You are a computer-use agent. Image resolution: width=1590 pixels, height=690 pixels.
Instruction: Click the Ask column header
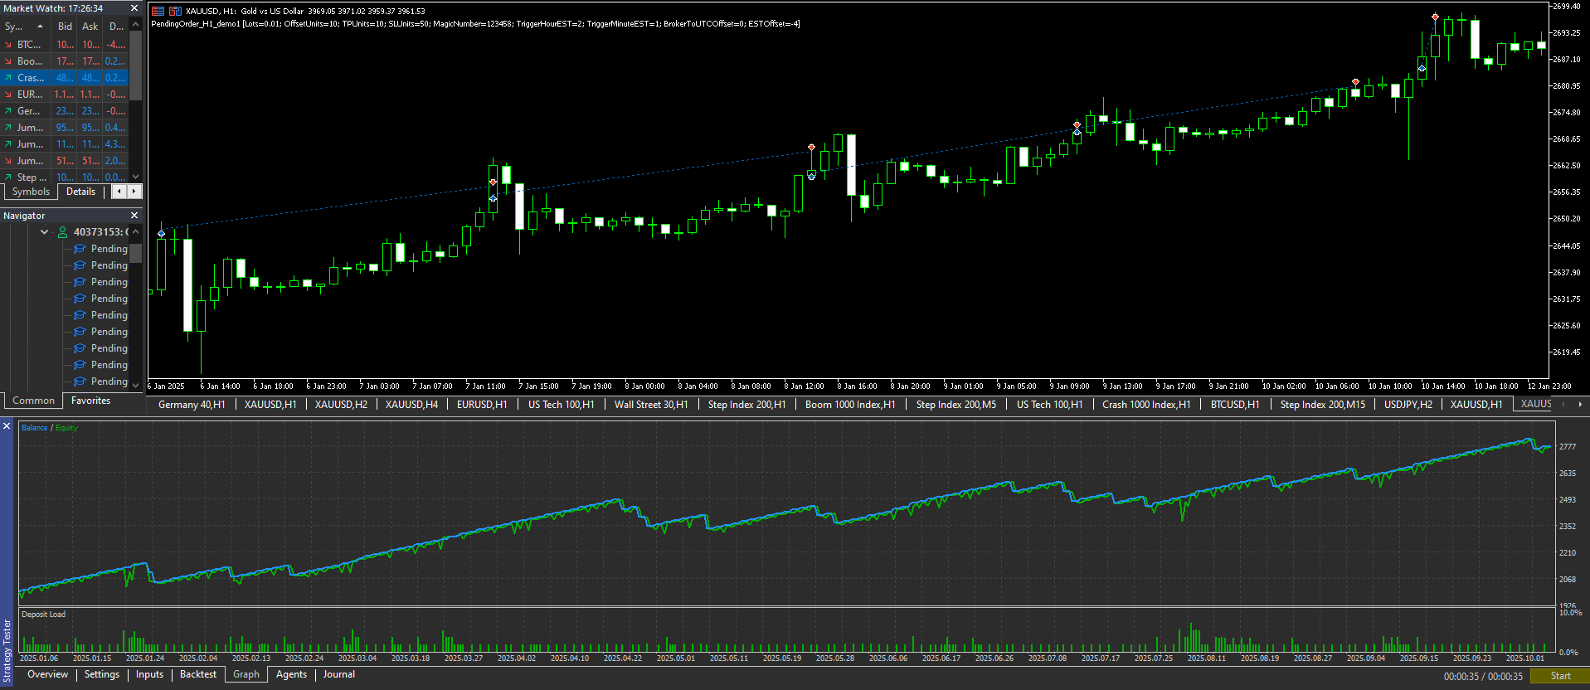(x=90, y=27)
